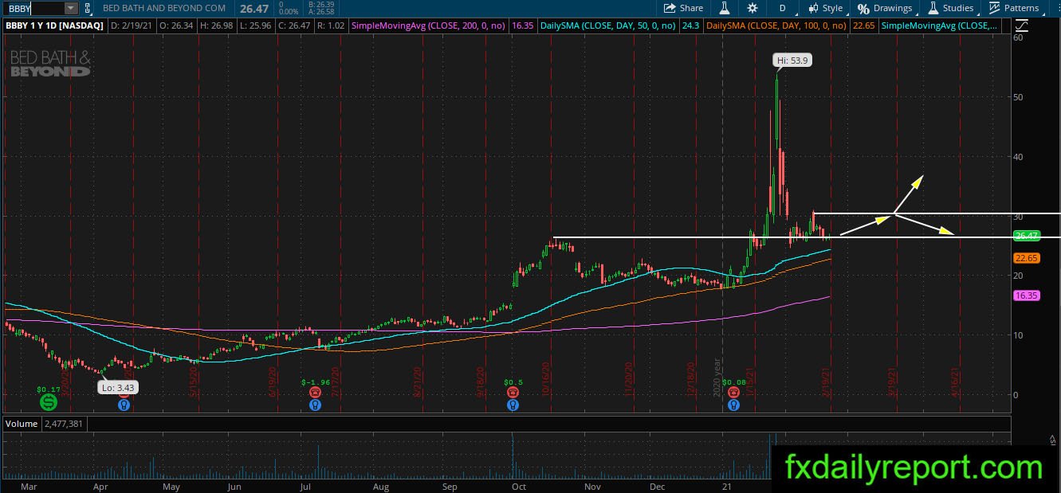Viewport: 1061px width, 493px height.
Task: Click the BBBY 1 Y 1D [NASDAQ] title
Action: 54,25
